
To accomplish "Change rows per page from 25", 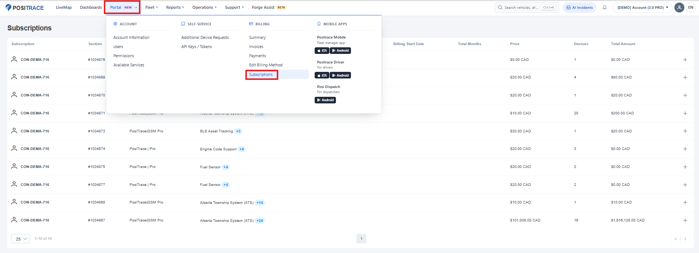I will 21,239.
